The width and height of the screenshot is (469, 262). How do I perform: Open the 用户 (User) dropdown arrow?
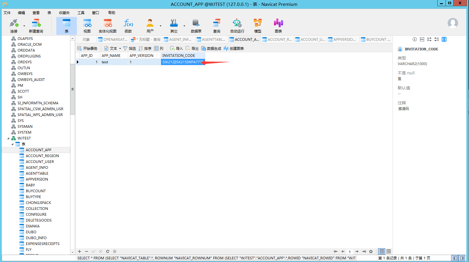[160, 26]
